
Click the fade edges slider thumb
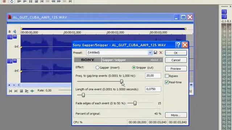[x=135, y=103]
